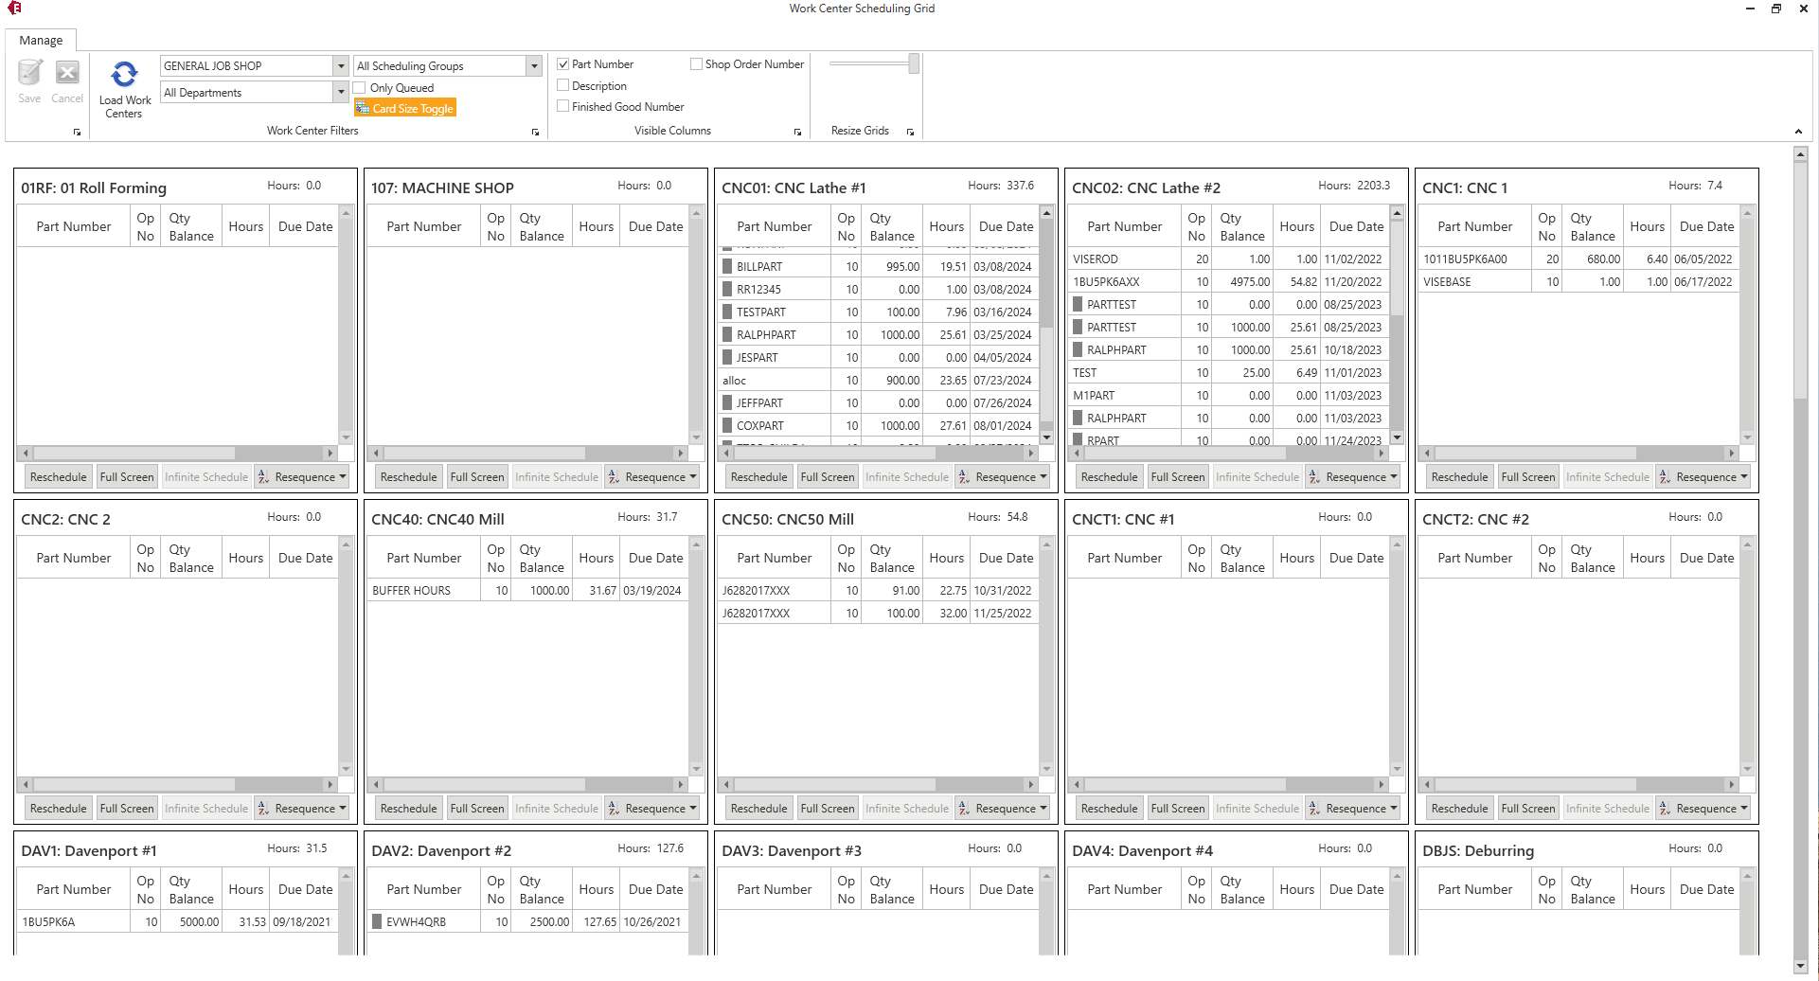Toggle the Only Queued filter
Screen dimensions: 1819x981
tap(360, 86)
